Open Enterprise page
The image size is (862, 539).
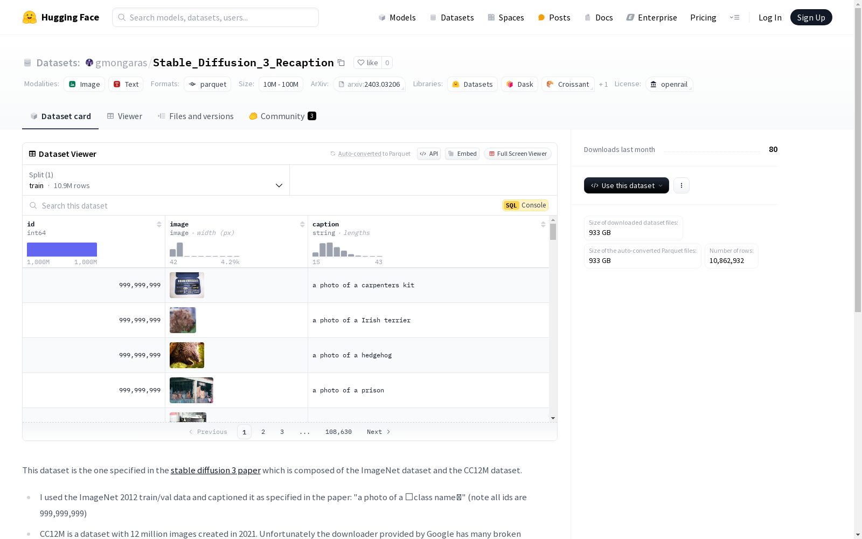tap(651, 17)
